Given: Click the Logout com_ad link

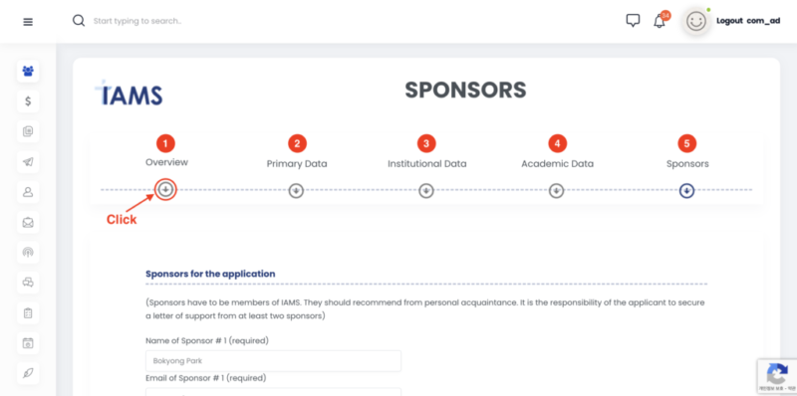Looking at the screenshot, I should [x=748, y=21].
